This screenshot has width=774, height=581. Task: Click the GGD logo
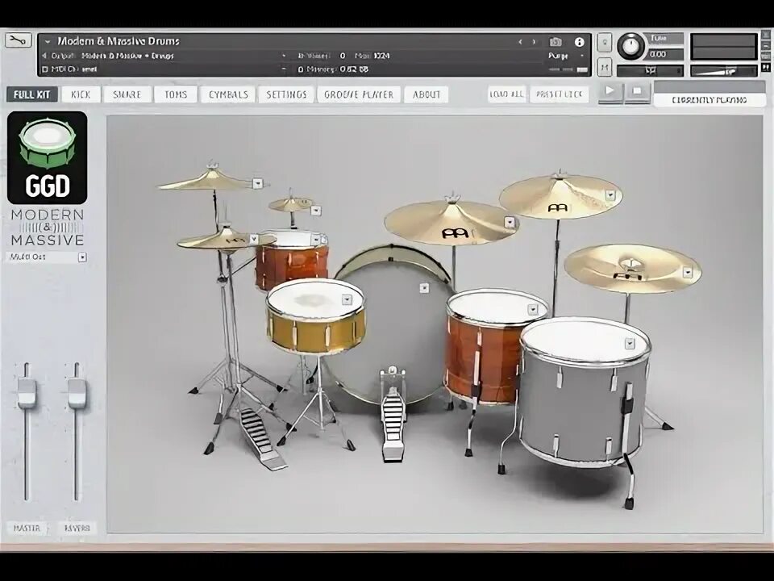(48, 157)
